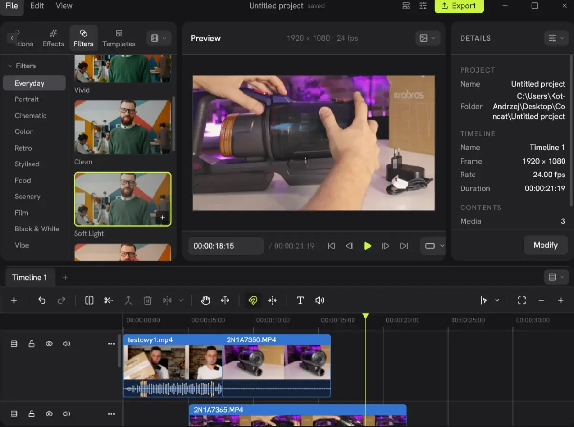Open more options for the second track

tap(111, 414)
